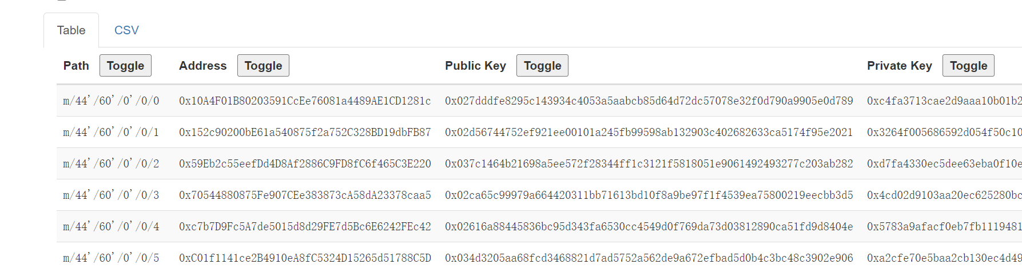Click address starting with 0x10A4F01B
The width and height of the screenshot is (1022, 272).
305,101
